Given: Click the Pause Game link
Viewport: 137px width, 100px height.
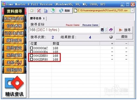Looking at the screenshot, I should (x=73, y=25).
